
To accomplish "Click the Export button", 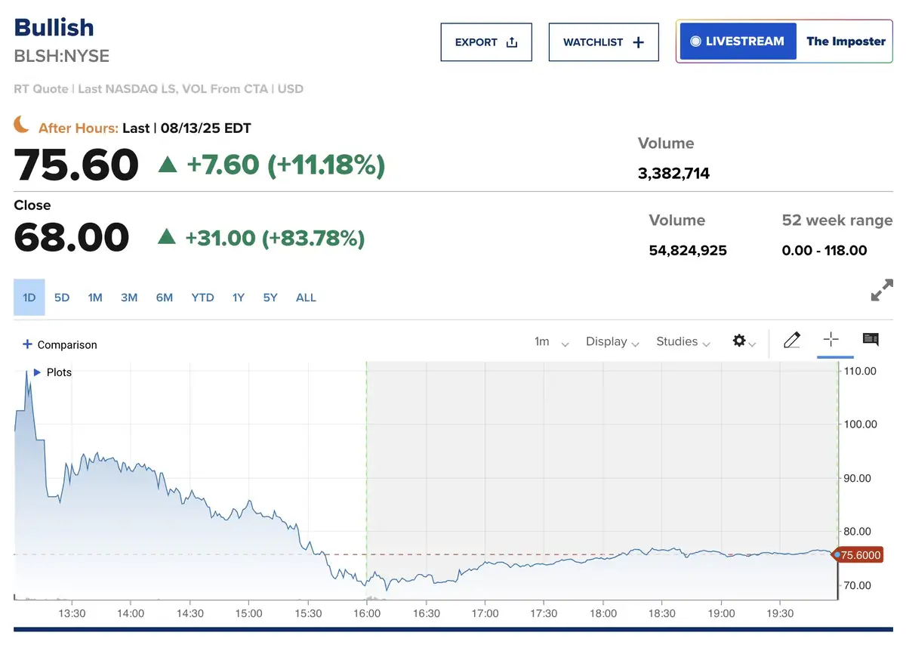I will tap(486, 42).
